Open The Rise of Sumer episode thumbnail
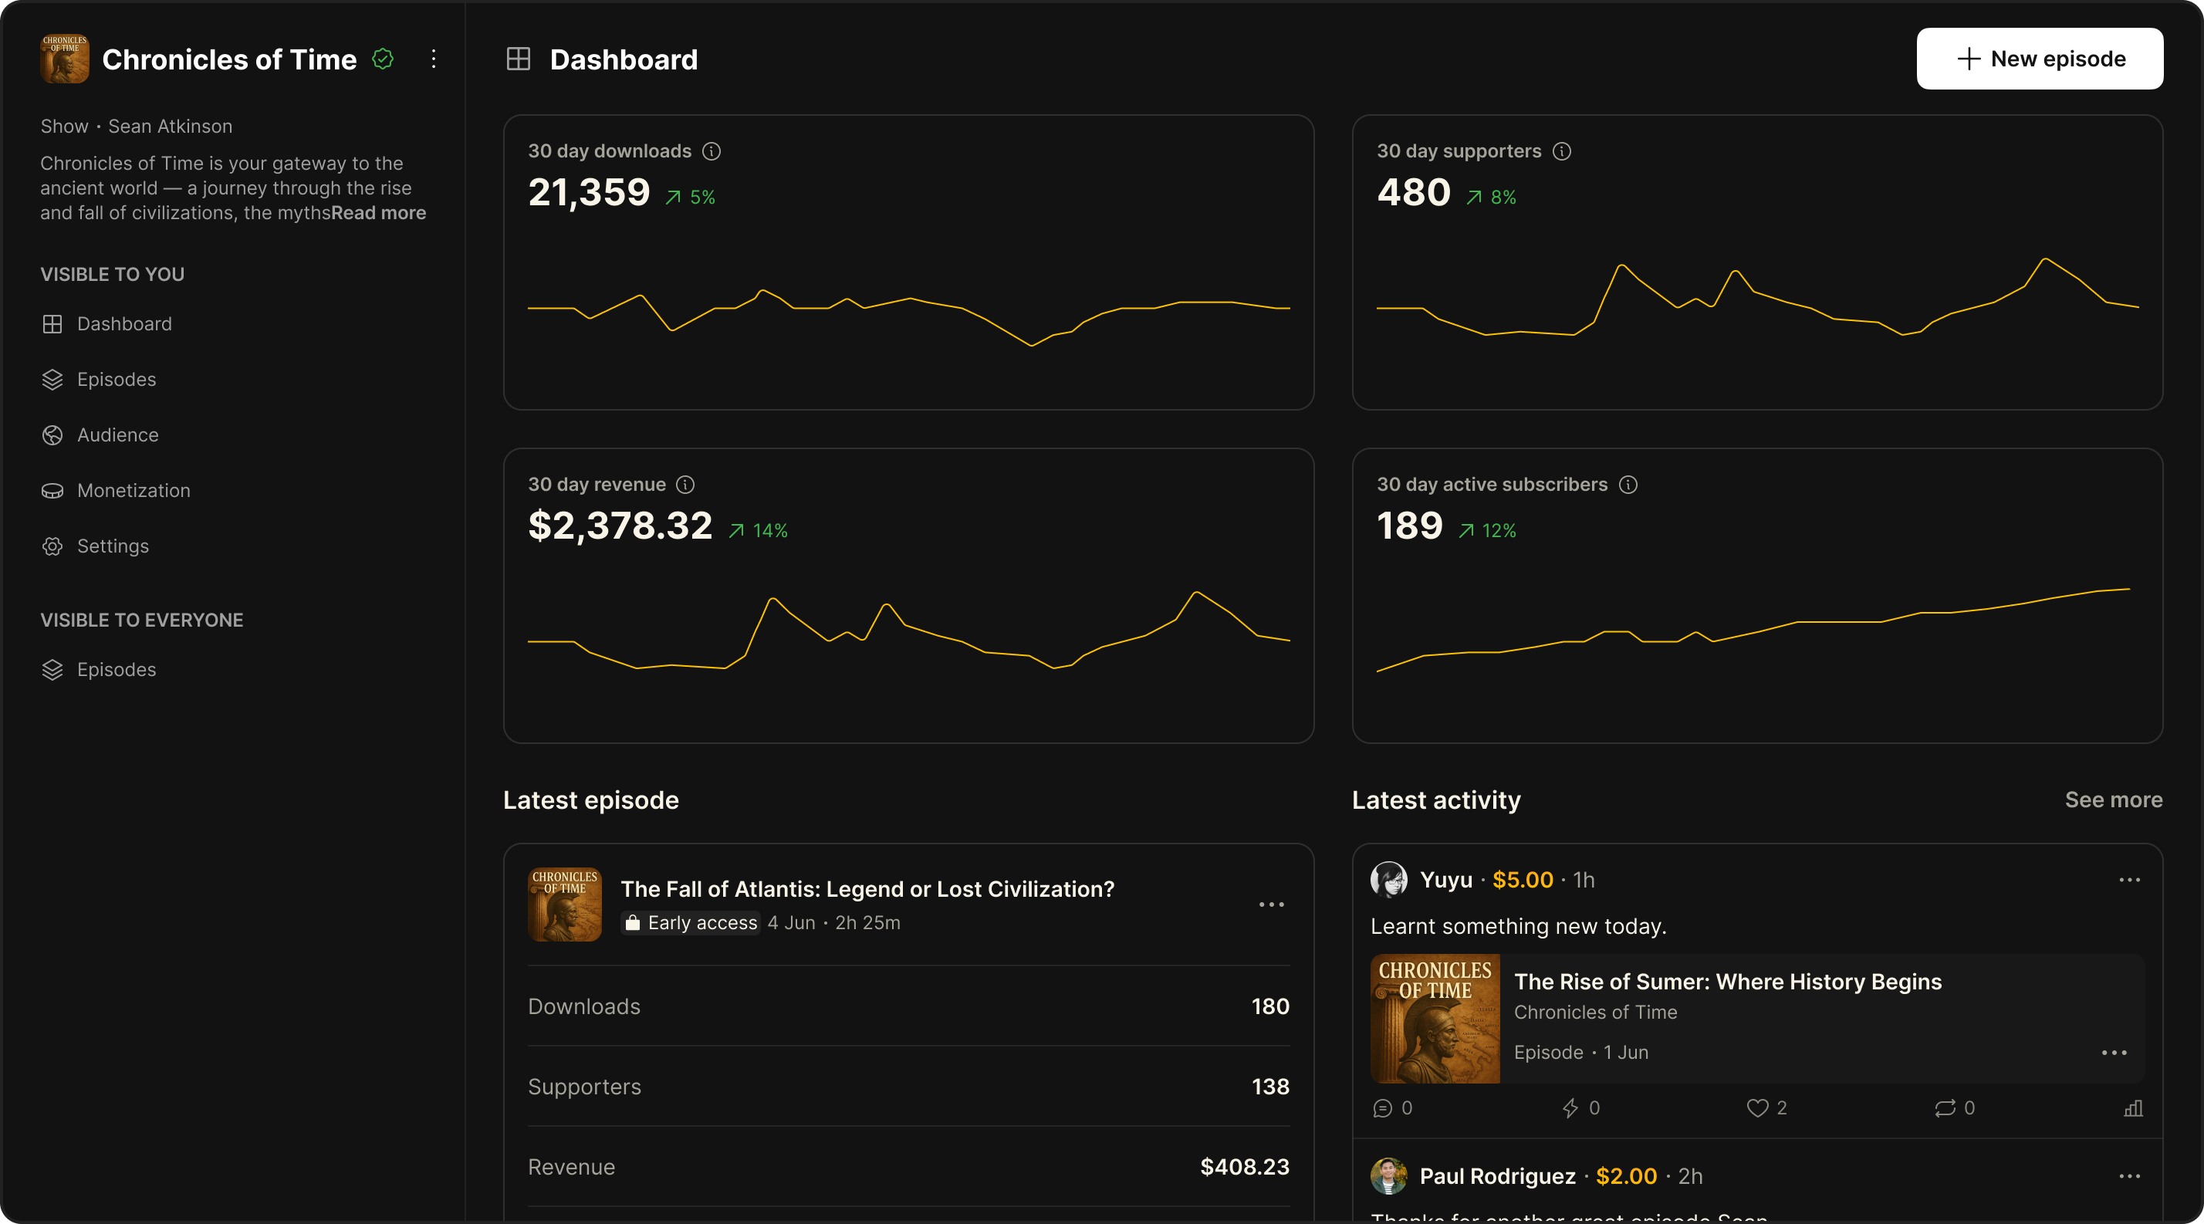 1435,1019
